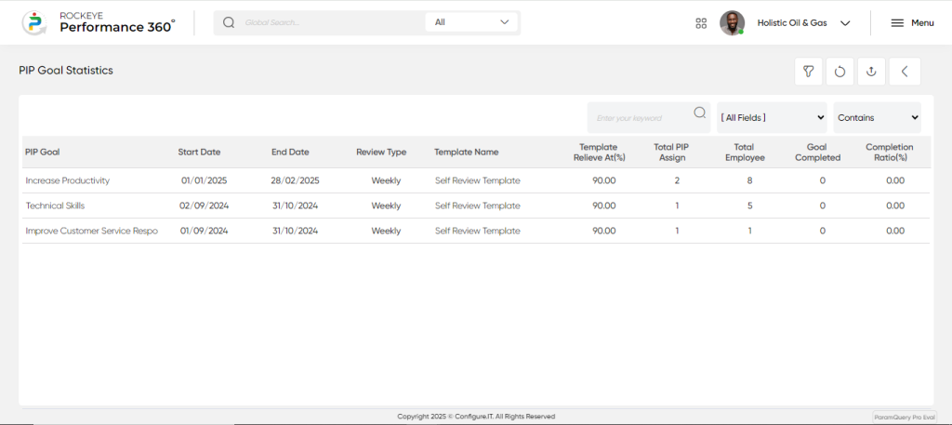Click the Rockeye Performance 360 logo
This screenshot has width=952, height=425.
pyautogui.click(x=98, y=22)
